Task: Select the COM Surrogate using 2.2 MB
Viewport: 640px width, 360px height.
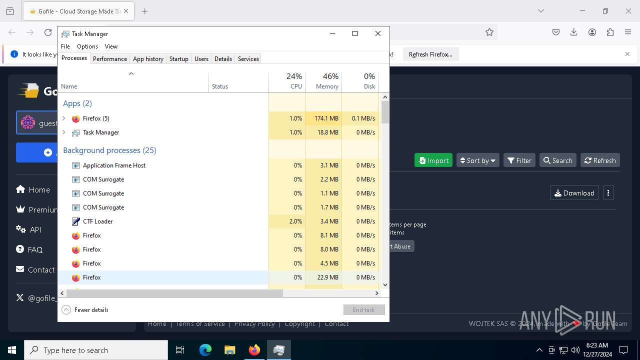Action: tap(218, 179)
